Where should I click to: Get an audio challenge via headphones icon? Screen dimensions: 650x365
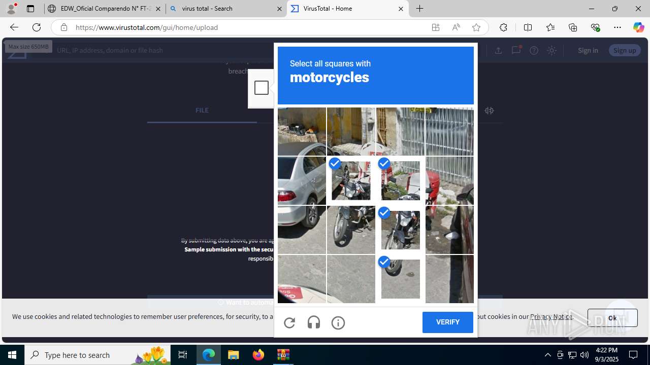[314, 322]
